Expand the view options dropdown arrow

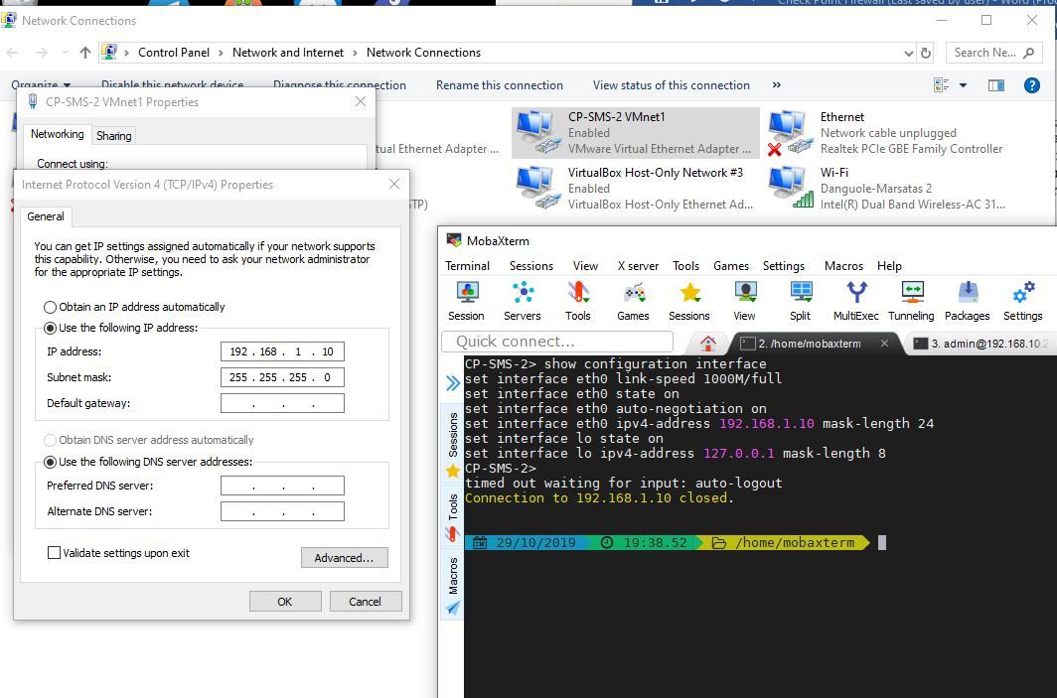(x=963, y=85)
